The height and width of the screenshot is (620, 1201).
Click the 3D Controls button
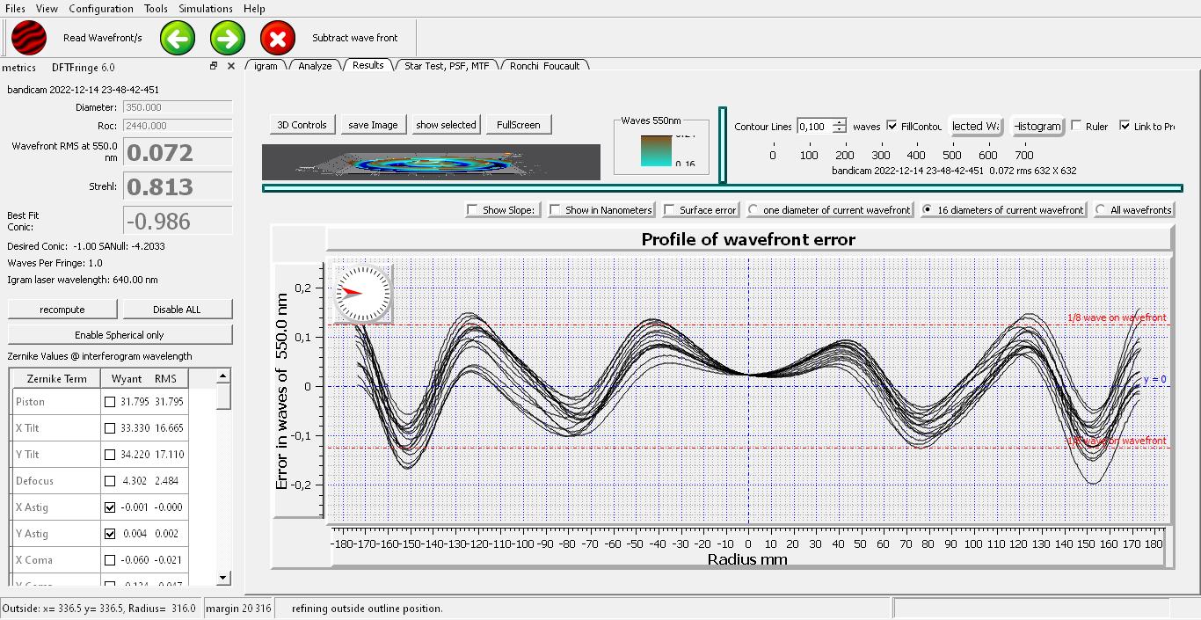coord(302,125)
